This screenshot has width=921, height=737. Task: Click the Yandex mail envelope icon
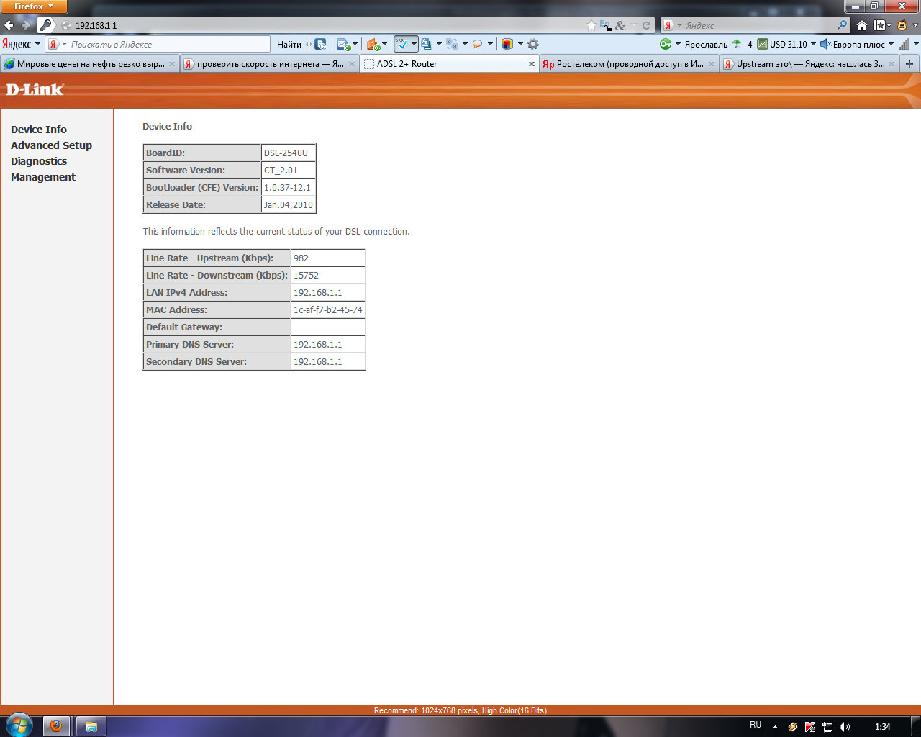coord(342,44)
